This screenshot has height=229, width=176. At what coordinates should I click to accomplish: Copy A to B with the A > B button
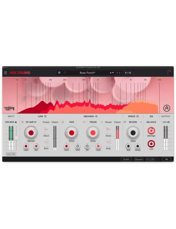point(128,73)
